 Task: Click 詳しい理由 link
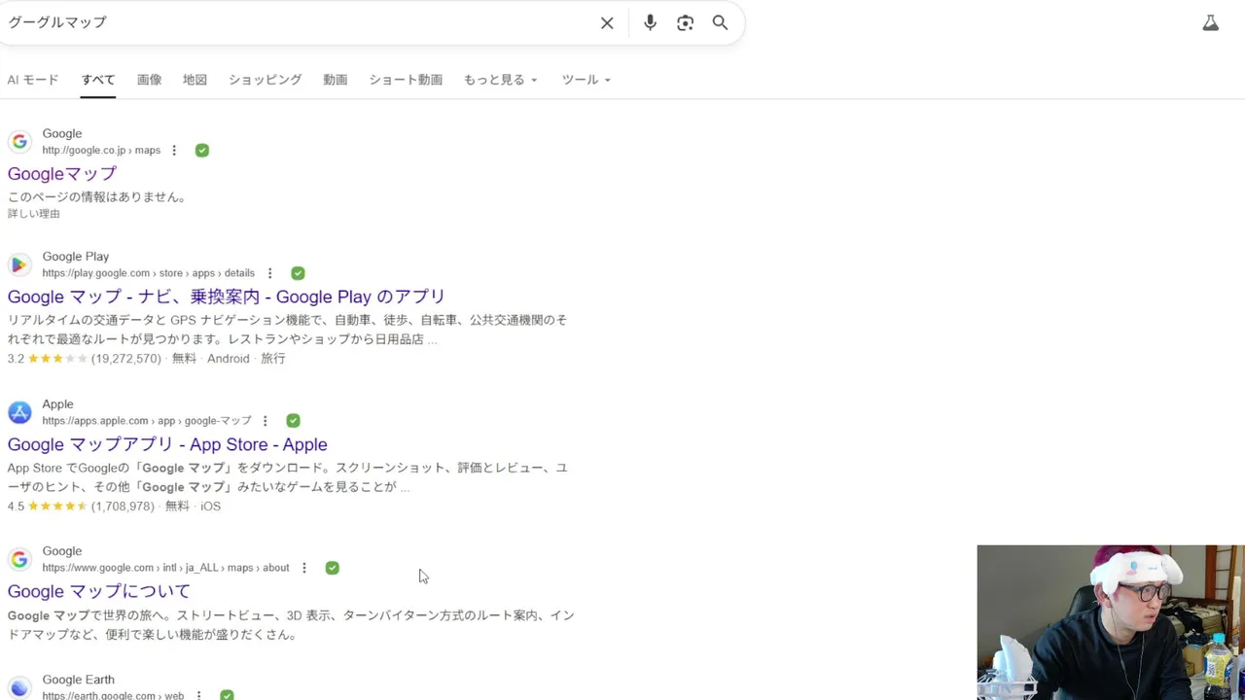pos(34,214)
